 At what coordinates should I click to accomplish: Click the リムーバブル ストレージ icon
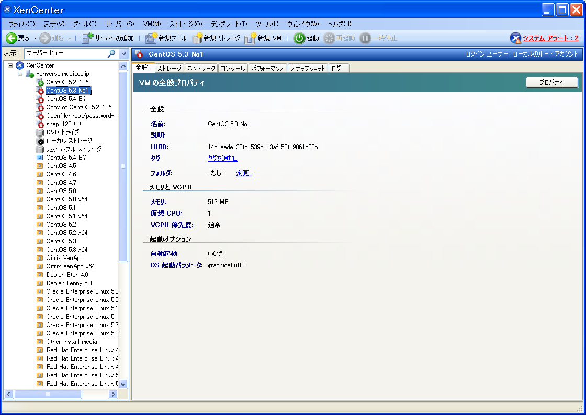tap(40, 149)
